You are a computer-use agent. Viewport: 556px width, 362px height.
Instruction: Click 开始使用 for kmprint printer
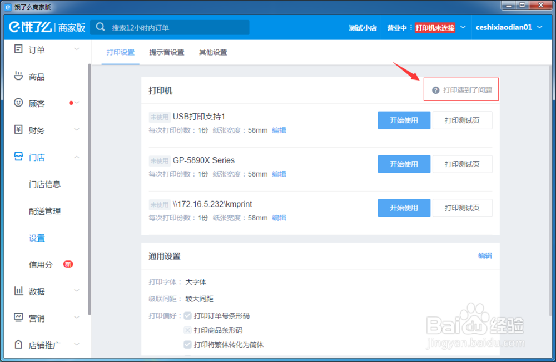[404, 208]
